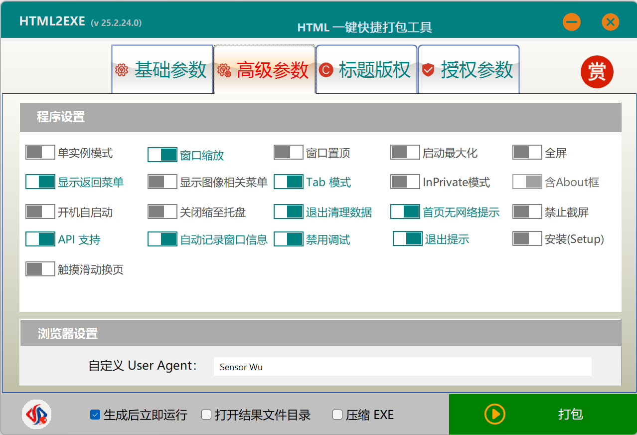Click the orange minimize icon
637x435 pixels.
tap(572, 22)
